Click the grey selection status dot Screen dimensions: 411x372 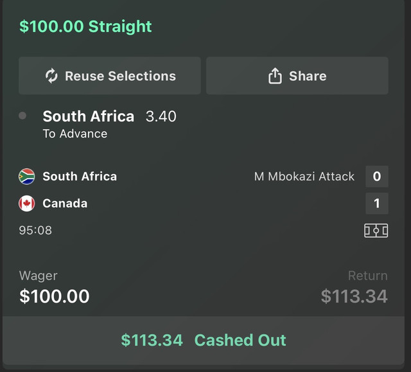22,116
